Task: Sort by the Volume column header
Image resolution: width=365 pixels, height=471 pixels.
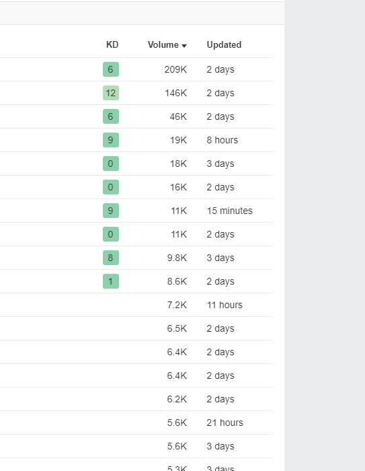Action: coord(167,45)
